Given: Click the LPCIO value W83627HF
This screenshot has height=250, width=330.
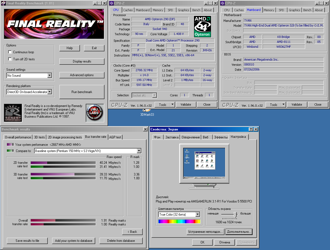Looking at the screenshot, I should (284, 47).
